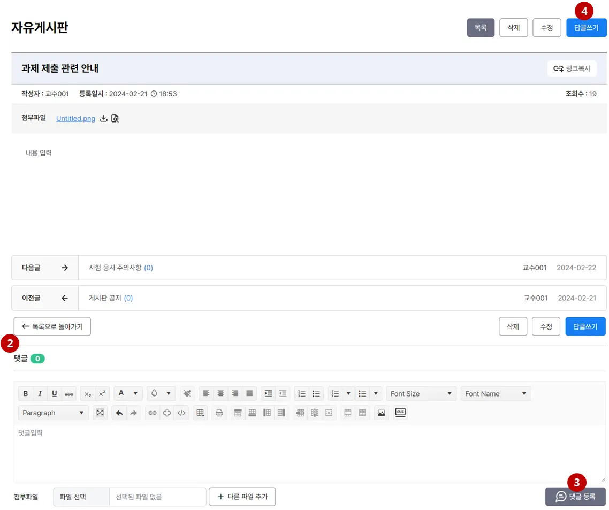Viewport: 609px width, 510px height.
Task: Insert a bulleted list (plain button)
Action: (x=316, y=393)
